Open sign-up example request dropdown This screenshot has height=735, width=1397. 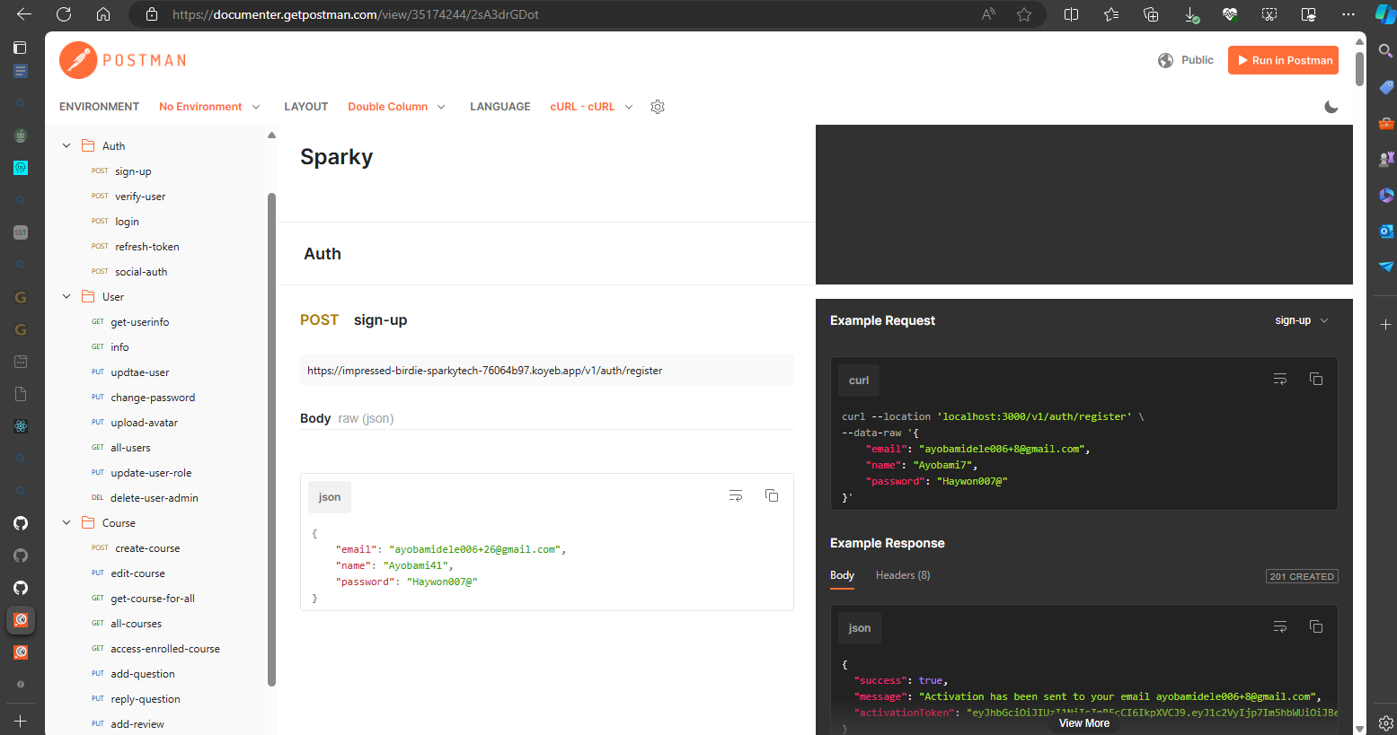tap(1301, 320)
